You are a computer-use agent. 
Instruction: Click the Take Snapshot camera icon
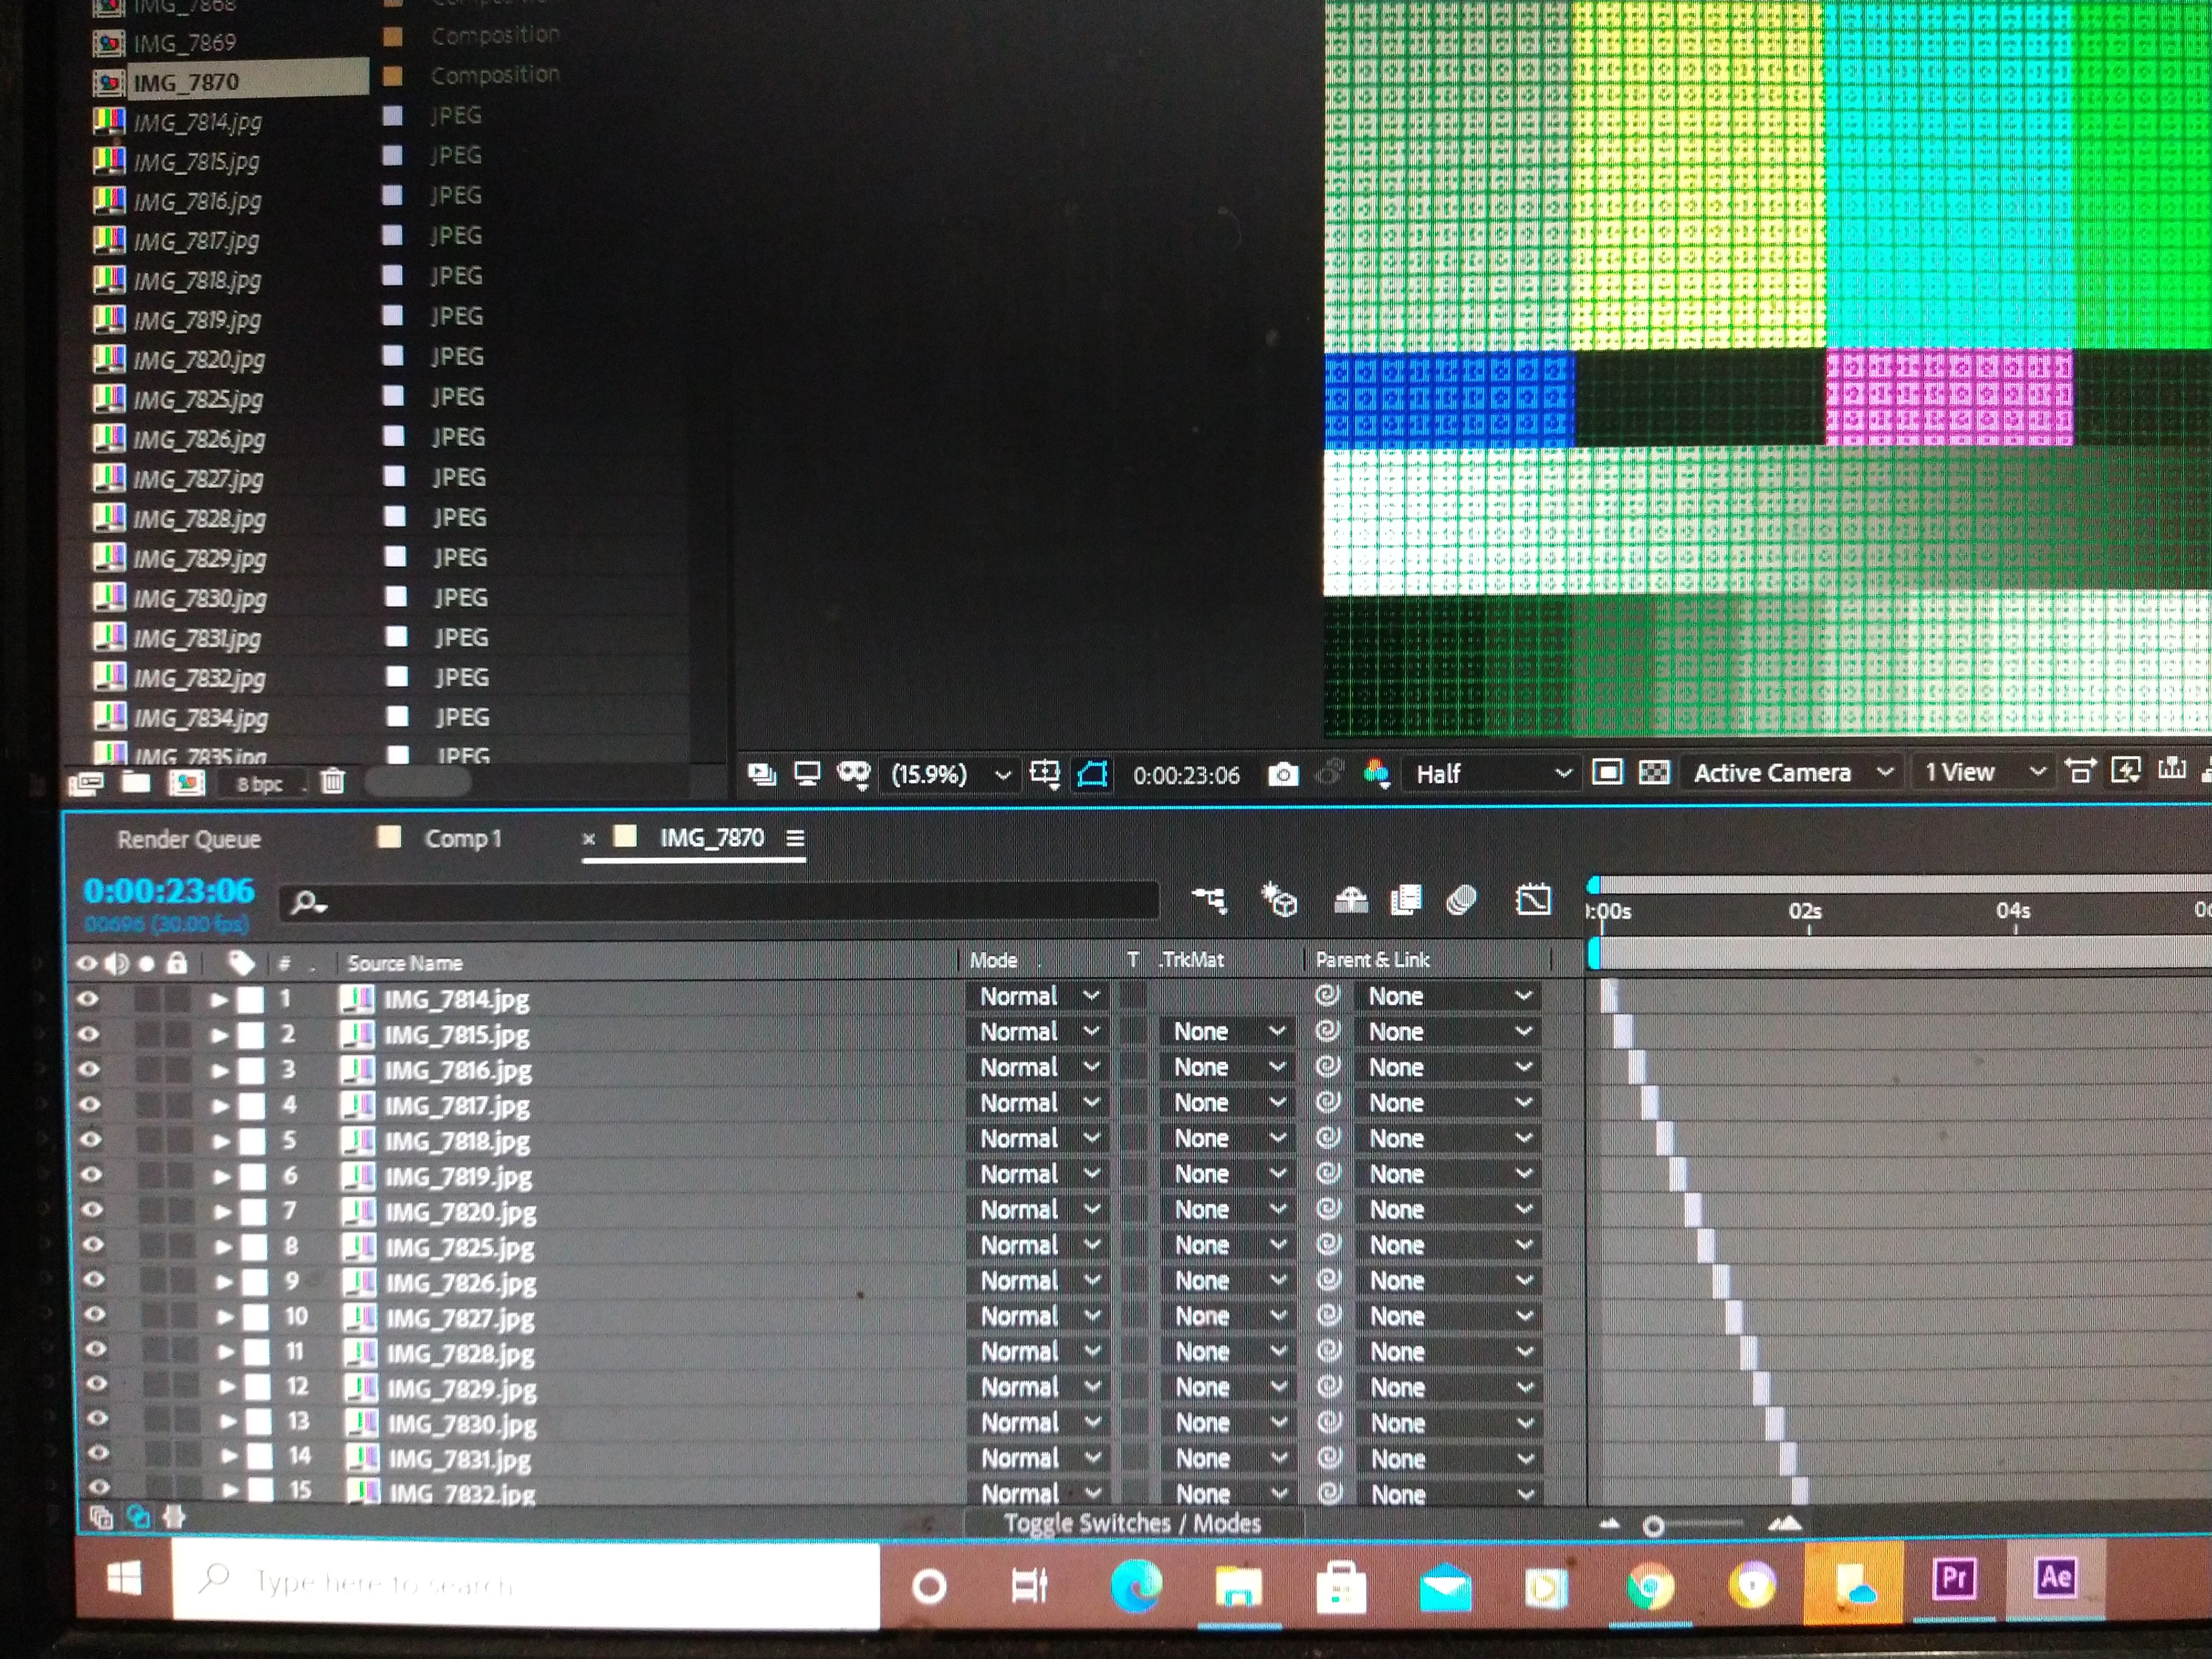point(1283,775)
